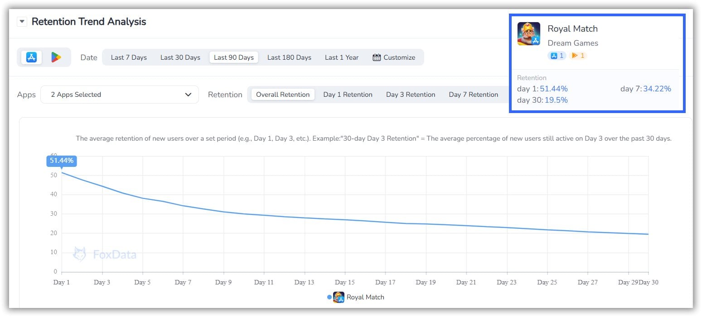The height and width of the screenshot is (317, 702).
Task: Click the Day 30 axis label
Action: pos(649,282)
